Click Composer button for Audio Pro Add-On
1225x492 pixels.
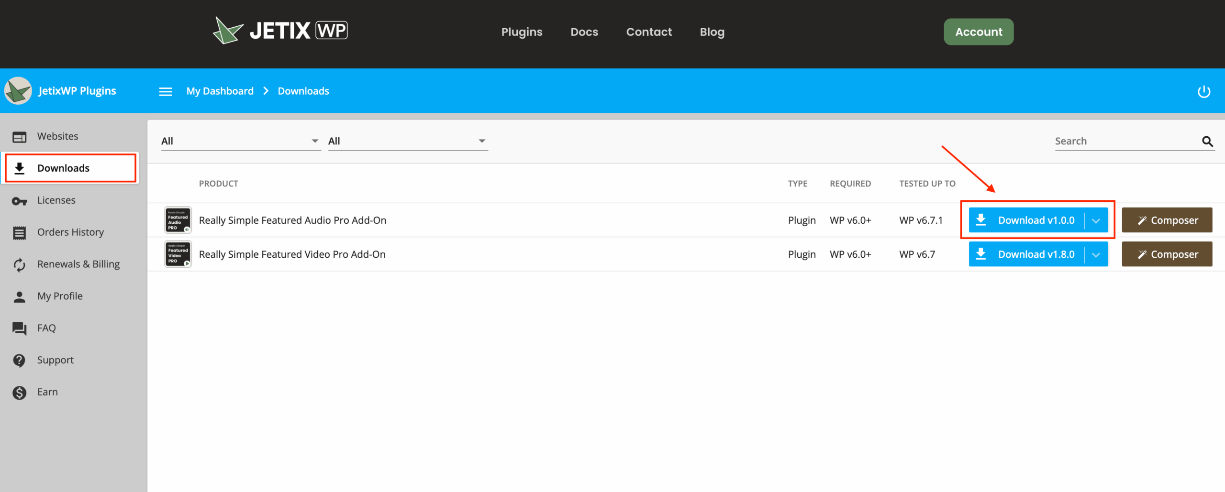click(x=1167, y=220)
